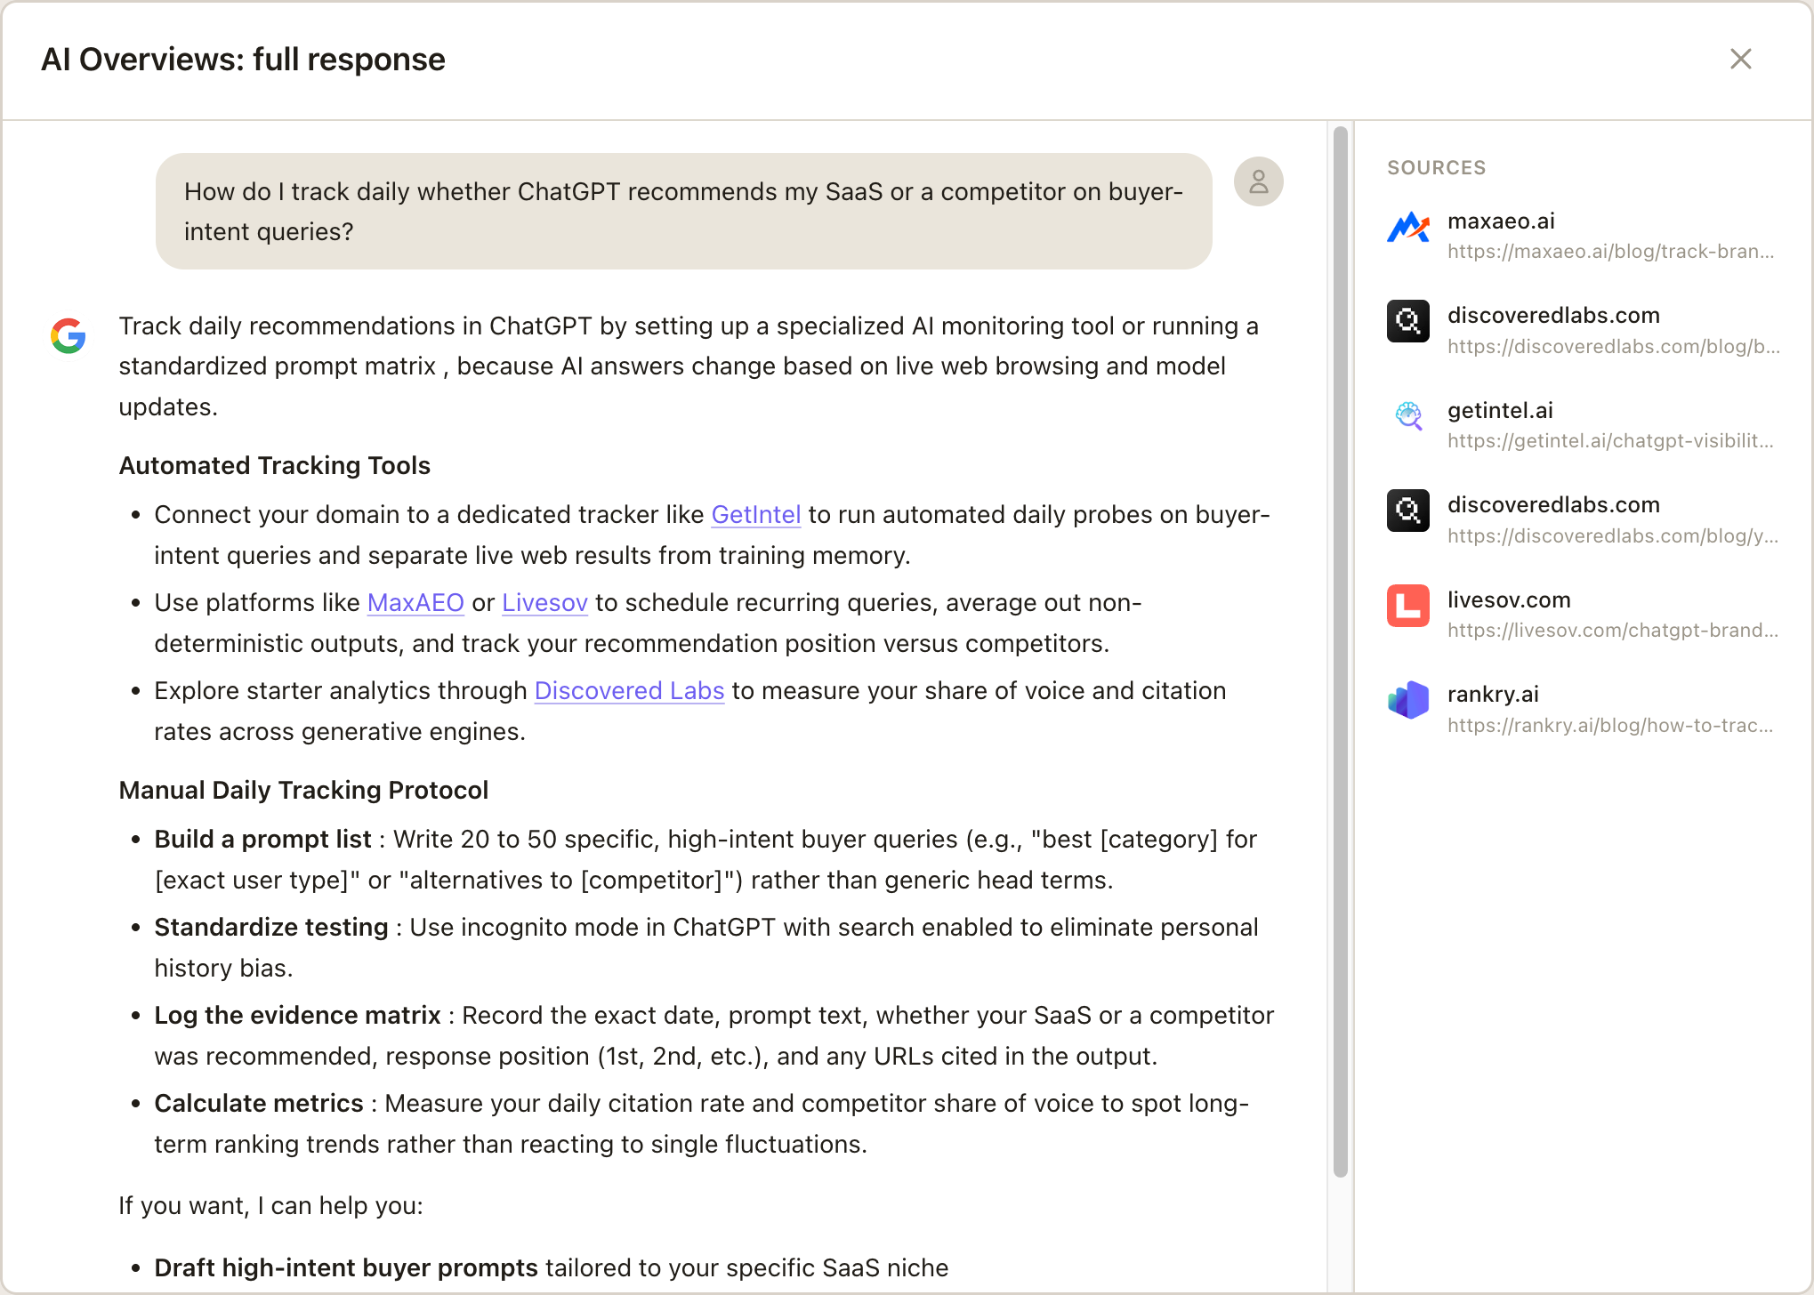Click the favicon beside discoveredlabs.com/blog/y...

pos(1408,511)
